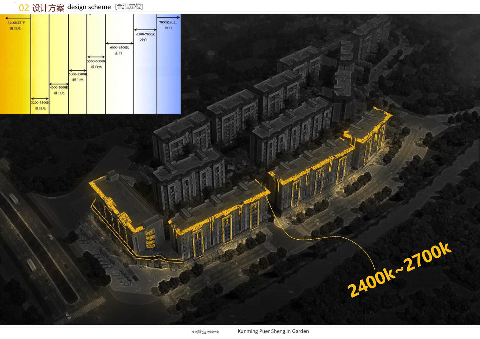Click "暖白光" label beneath 5000-5500K
Screen dimensions: 480x339
78,80
